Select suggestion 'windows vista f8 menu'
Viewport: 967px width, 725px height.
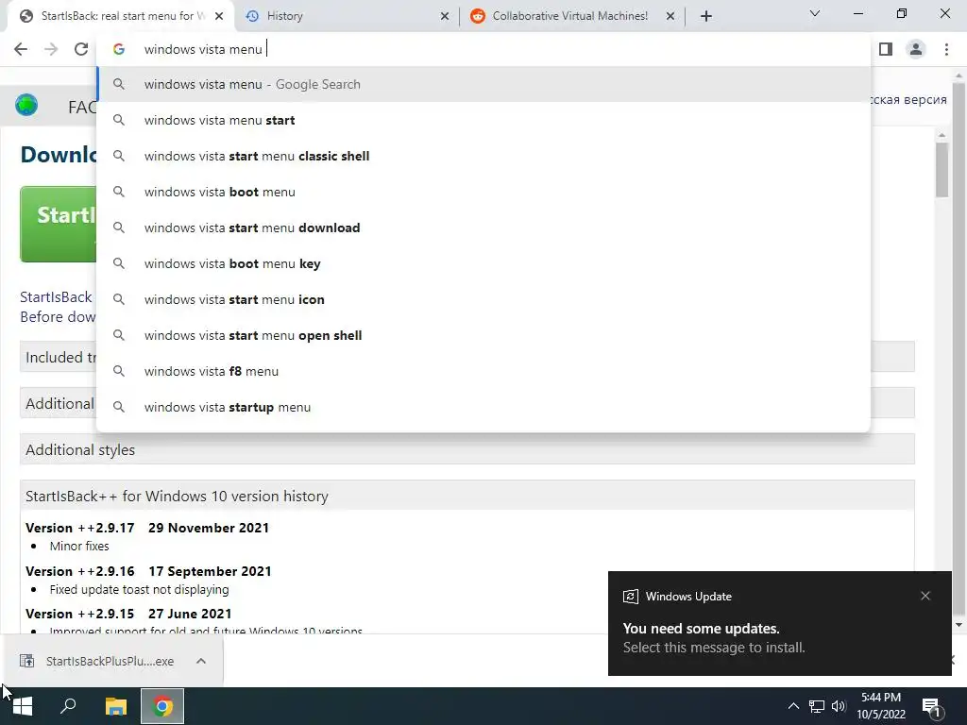coord(483,371)
